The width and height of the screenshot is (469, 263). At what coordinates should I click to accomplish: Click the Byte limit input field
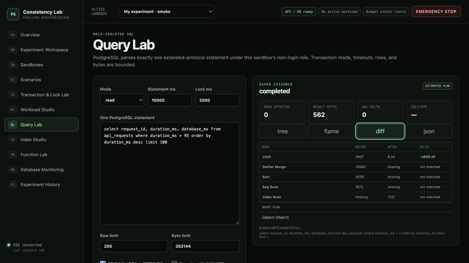point(205,246)
